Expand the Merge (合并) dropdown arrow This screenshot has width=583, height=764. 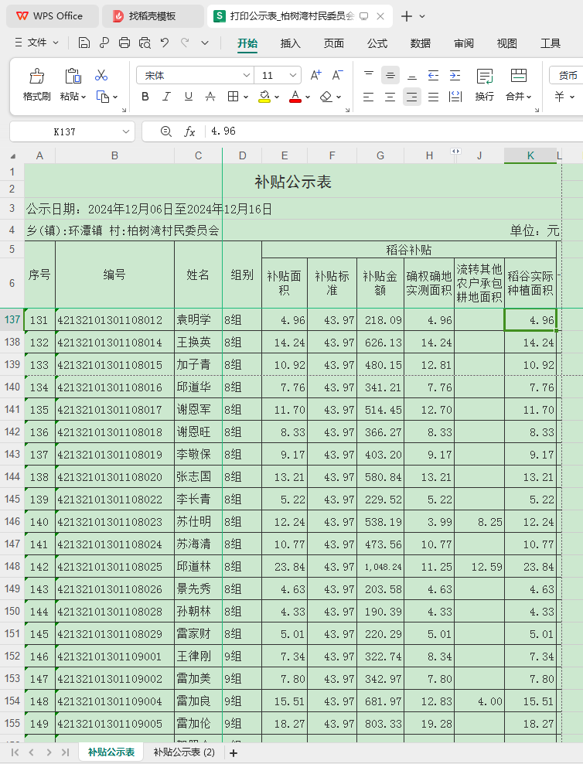[530, 97]
